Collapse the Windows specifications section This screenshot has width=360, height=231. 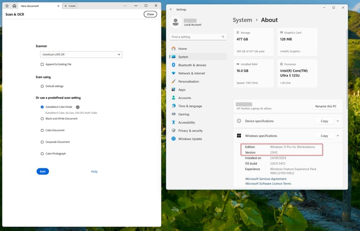pyautogui.click(x=337, y=136)
